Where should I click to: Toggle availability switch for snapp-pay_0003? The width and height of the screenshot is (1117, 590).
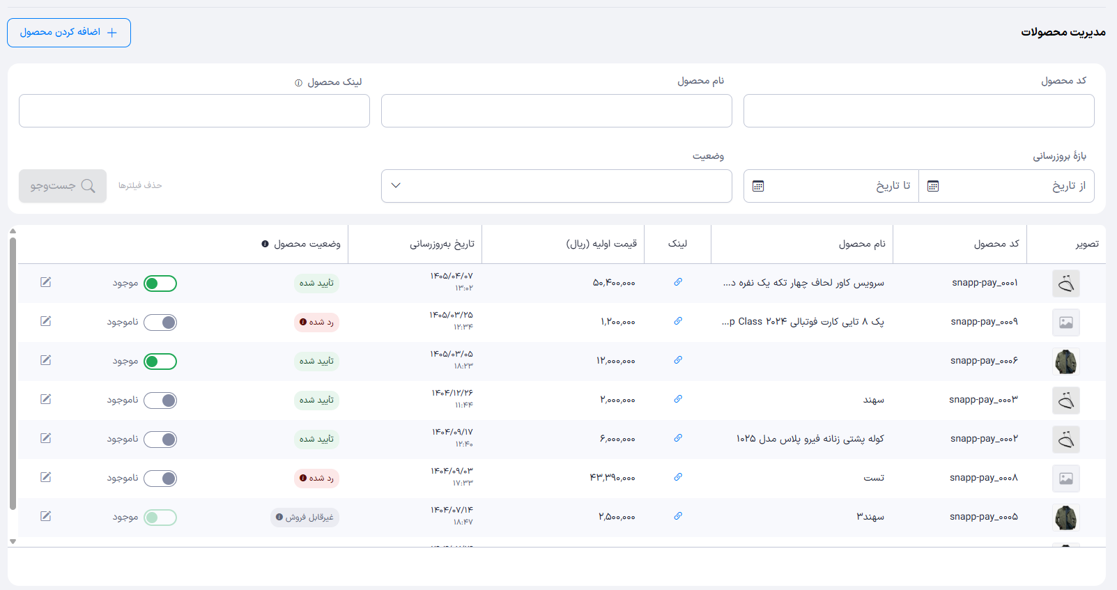[160, 401]
